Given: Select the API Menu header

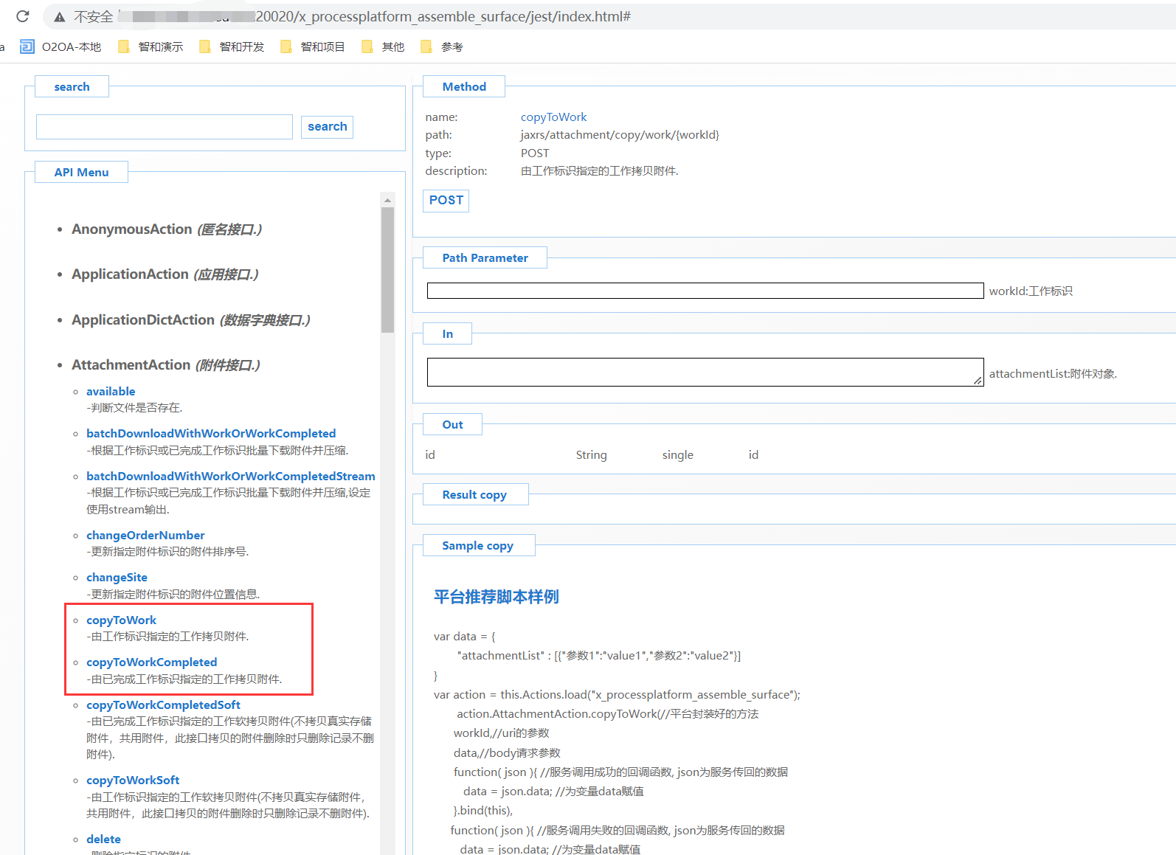Looking at the screenshot, I should [81, 173].
